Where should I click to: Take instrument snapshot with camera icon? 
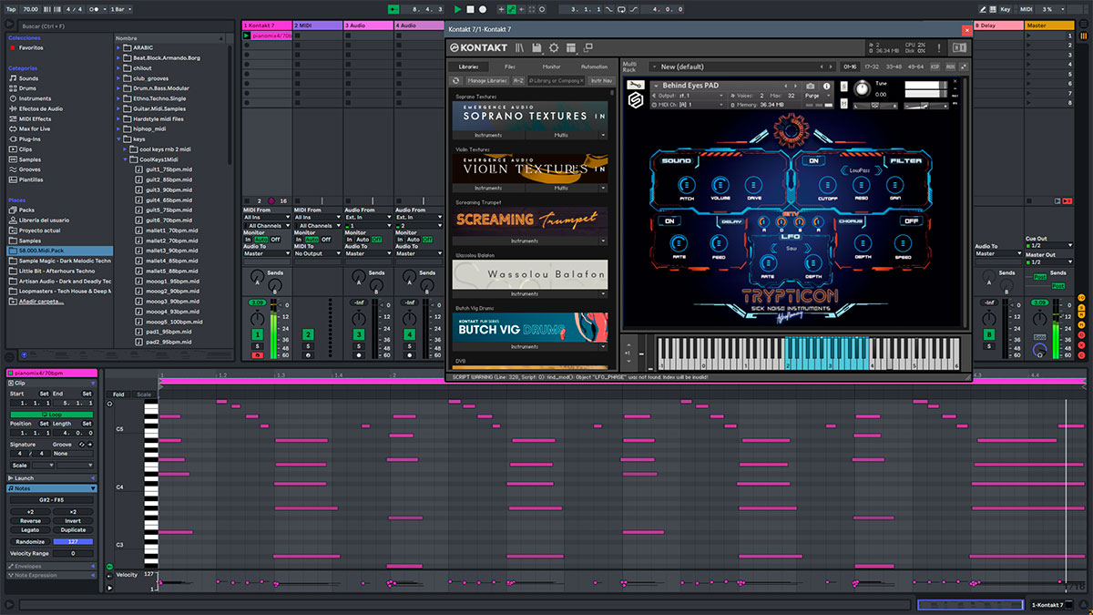pos(811,86)
